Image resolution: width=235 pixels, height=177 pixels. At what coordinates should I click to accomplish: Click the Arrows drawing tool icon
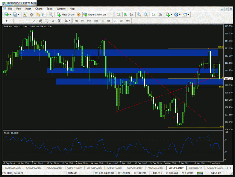(66, 21)
